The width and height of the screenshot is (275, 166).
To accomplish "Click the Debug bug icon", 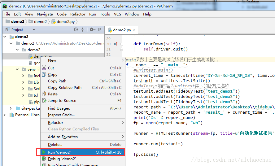I will coord(44,159).
